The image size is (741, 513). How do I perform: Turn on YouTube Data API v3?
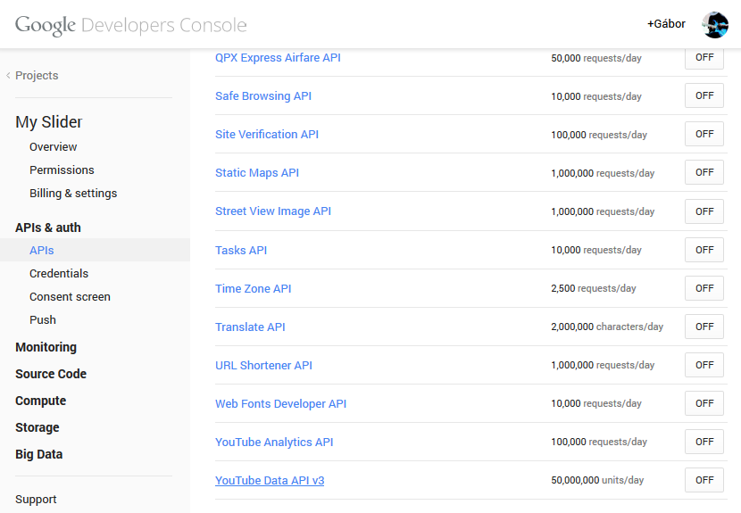(x=704, y=480)
